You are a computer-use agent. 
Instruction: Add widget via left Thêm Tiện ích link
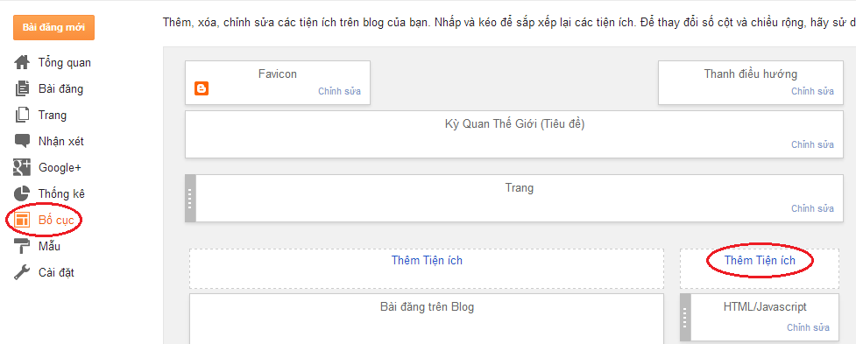click(x=427, y=260)
